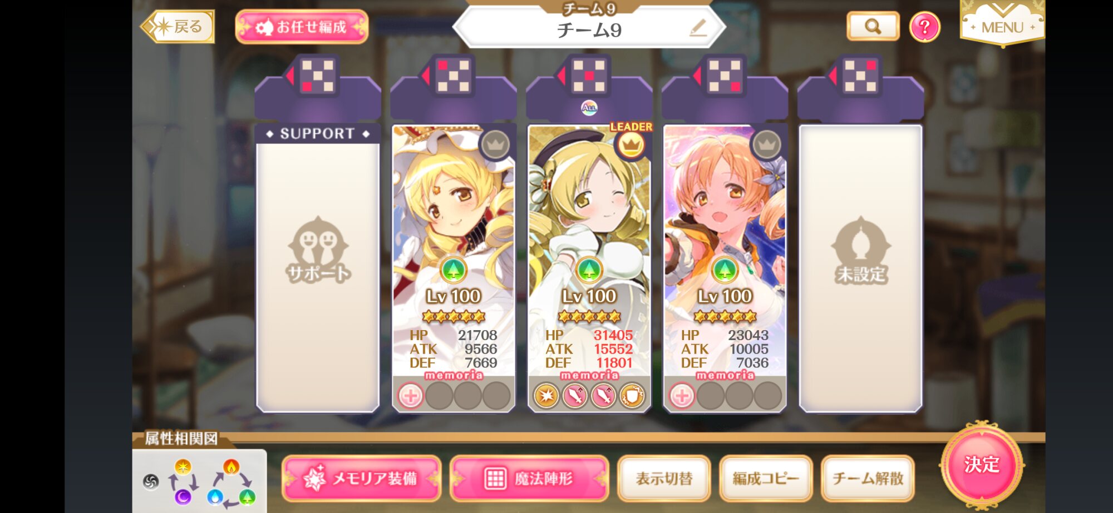Open the メモリア装備 tab
The height and width of the screenshot is (513, 1113).
pos(362,479)
